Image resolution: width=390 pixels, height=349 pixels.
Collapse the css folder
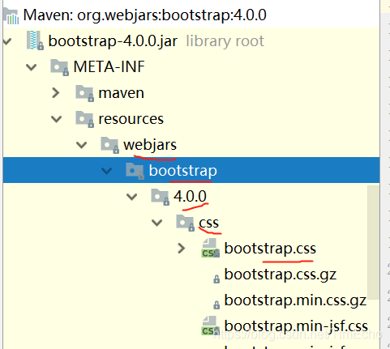[x=157, y=223]
